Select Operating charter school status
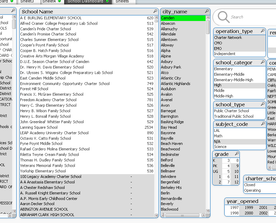 (252, 191)
